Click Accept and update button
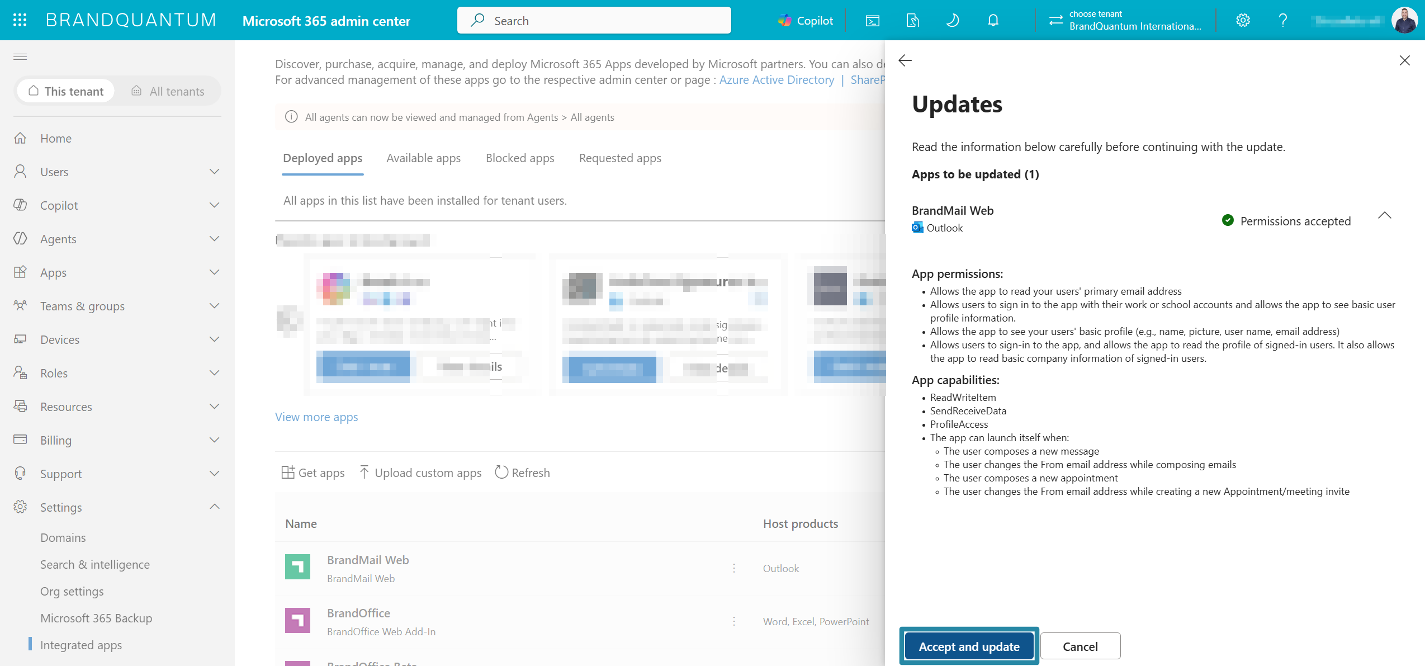The image size is (1425, 666). [969, 646]
